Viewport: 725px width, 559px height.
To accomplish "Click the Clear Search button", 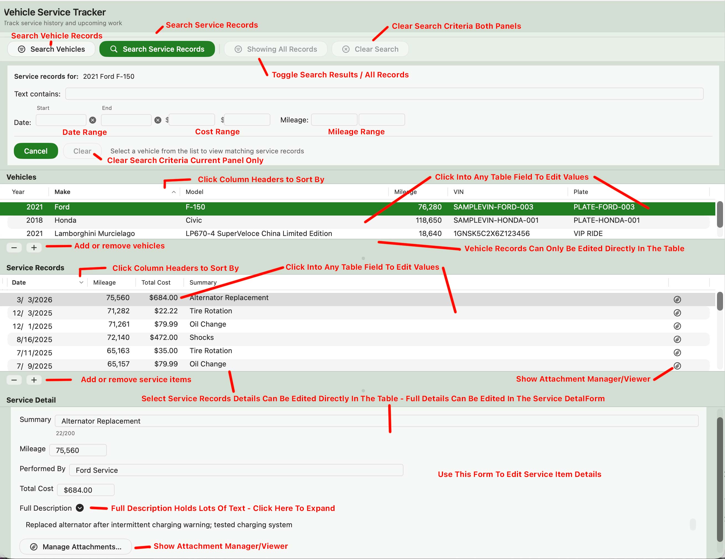I will 370,49.
